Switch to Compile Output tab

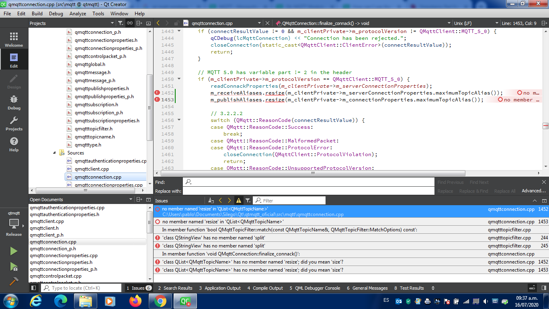pyautogui.click(x=265, y=288)
